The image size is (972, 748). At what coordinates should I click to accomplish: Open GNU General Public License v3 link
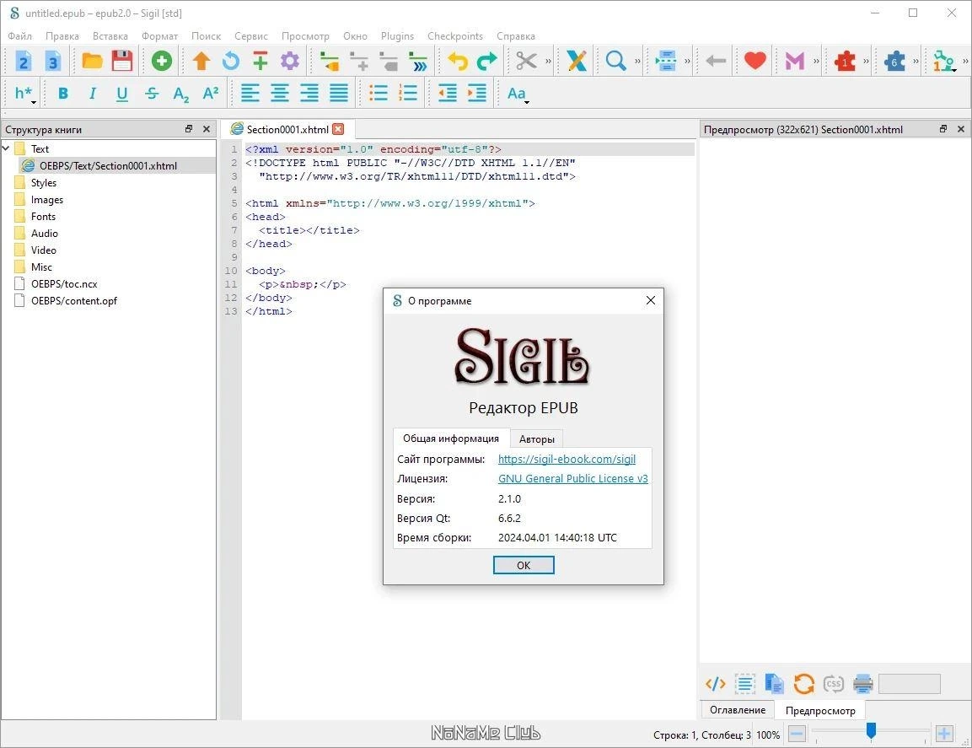pos(572,478)
